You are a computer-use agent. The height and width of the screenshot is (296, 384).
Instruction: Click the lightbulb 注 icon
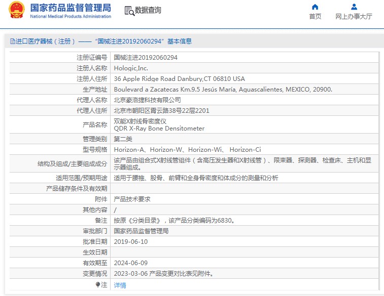(x=98, y=284)
